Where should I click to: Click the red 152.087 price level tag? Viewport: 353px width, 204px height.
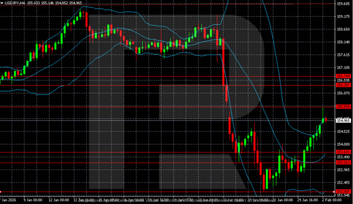click(343, 191)
